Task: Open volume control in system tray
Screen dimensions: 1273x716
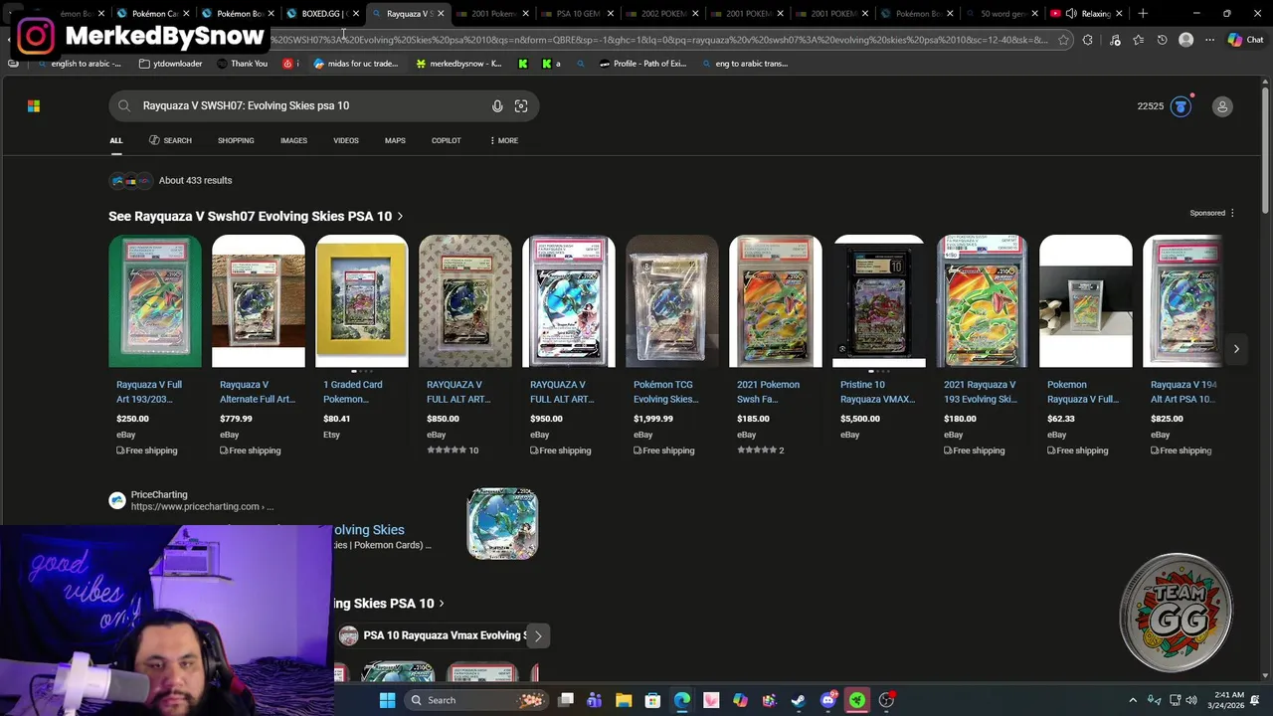Action: point(1191,700)
